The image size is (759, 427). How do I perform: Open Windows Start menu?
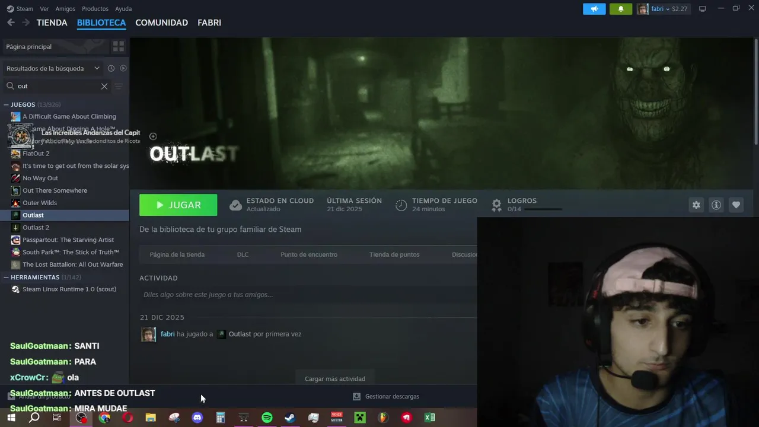coord(11,418)
